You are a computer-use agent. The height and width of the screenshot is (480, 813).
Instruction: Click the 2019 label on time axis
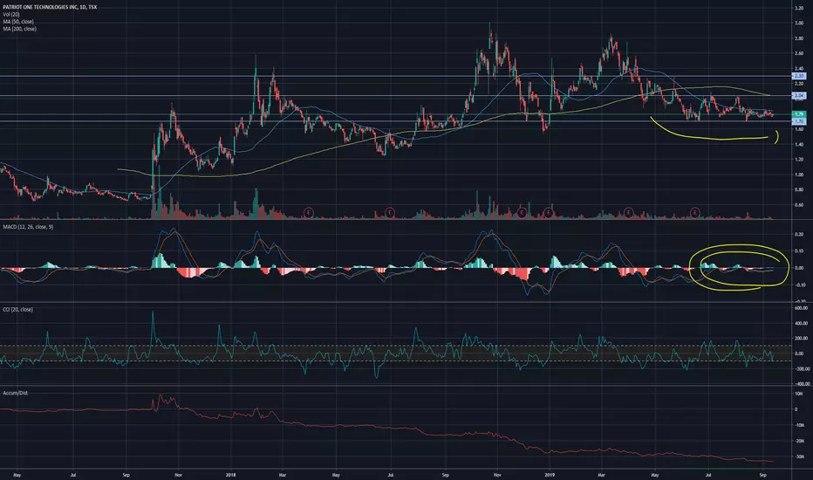pyautogui.click(x=549, y=475)
